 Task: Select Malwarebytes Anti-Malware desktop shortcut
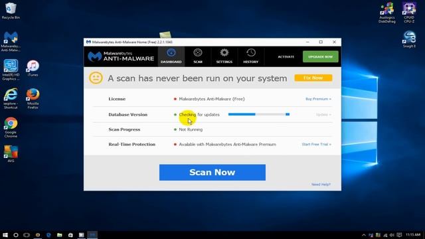point(11,41)
